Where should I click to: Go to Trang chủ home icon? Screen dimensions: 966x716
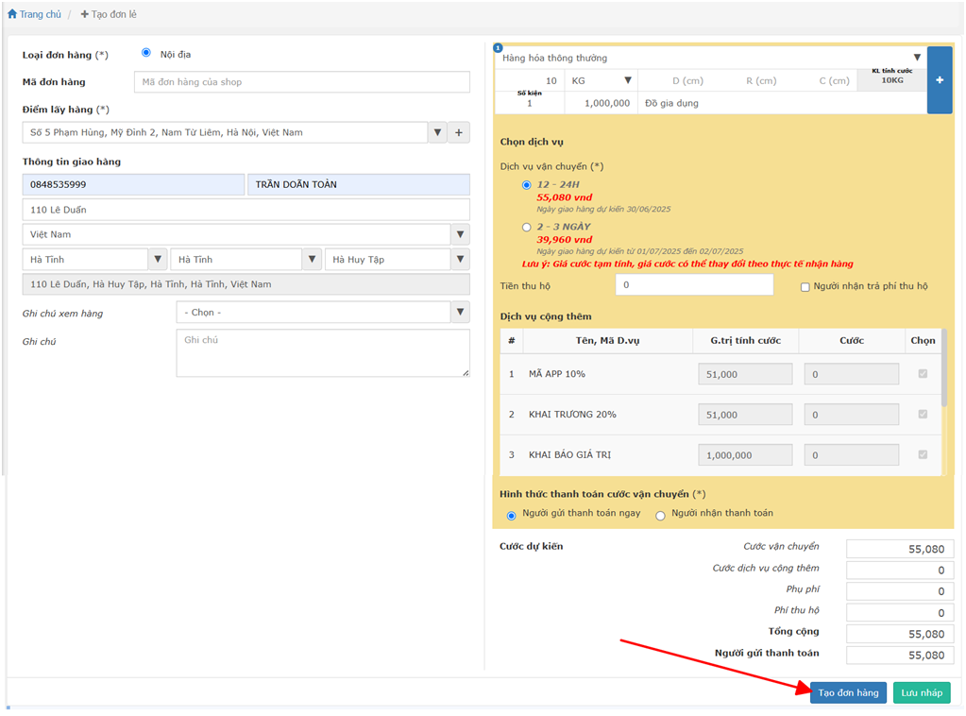pyautogui.click(x=12, y=13)
